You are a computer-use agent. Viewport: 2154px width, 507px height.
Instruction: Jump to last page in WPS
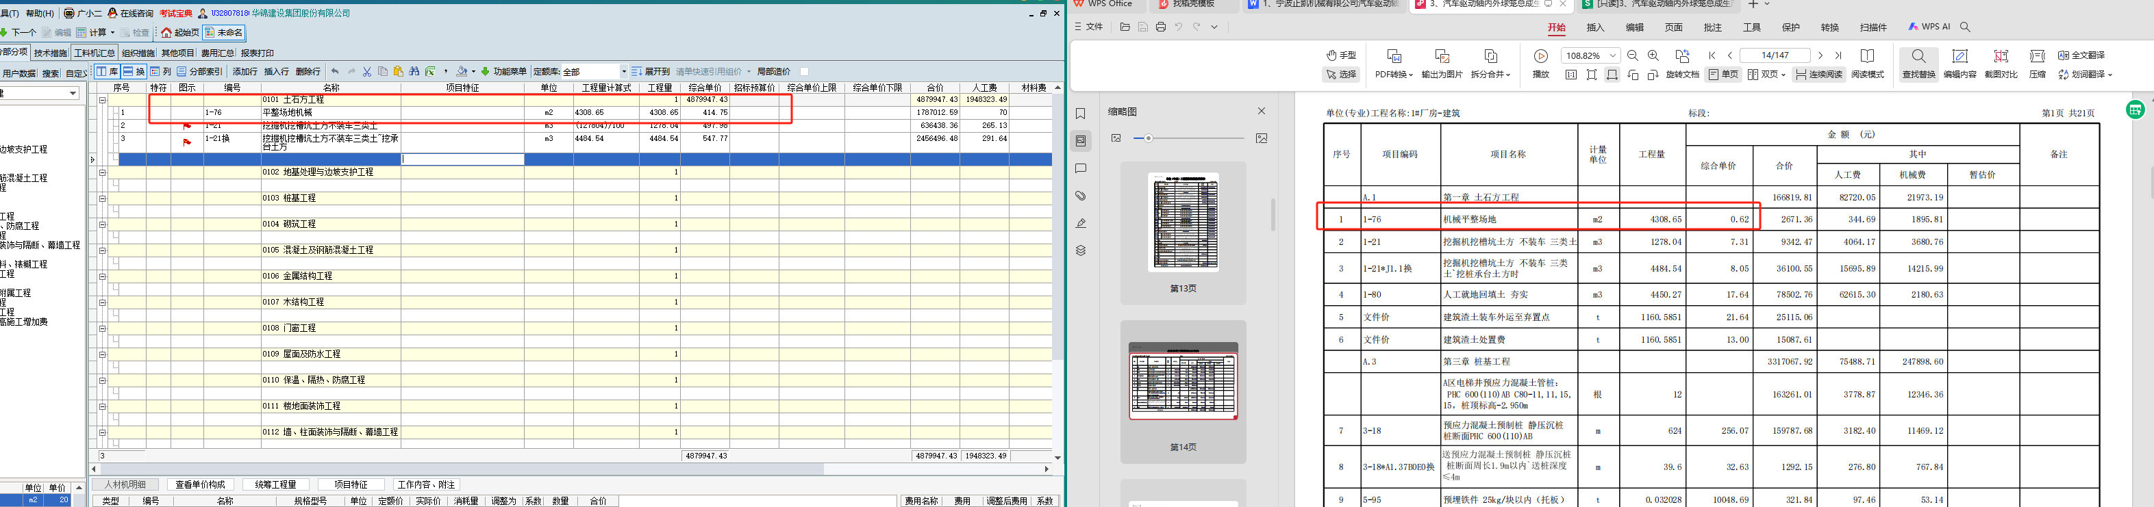click(x=1838, y=56)
